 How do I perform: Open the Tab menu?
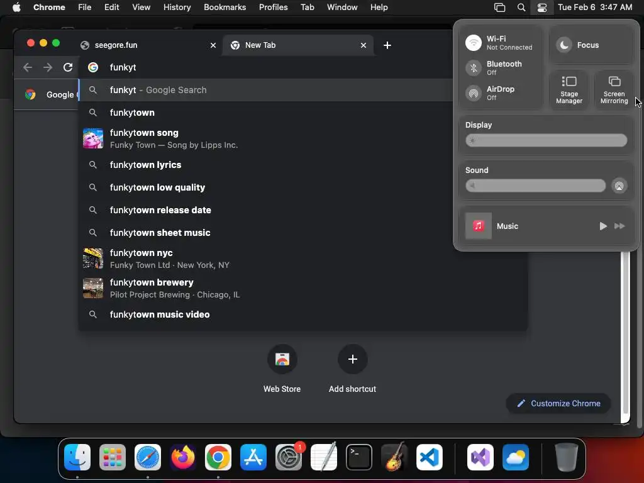[x=307, y=8]
